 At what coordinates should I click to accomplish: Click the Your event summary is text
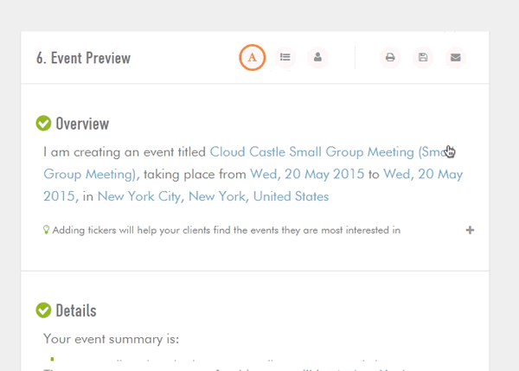pyautogui.click(x=112, y=339)
